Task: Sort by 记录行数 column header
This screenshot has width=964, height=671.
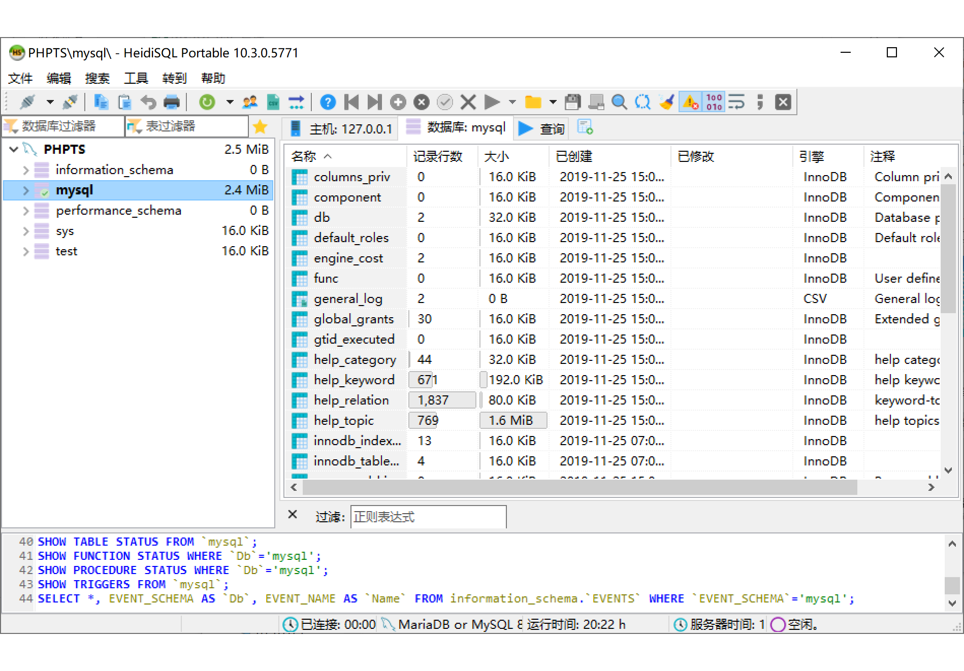Action: 442,156
